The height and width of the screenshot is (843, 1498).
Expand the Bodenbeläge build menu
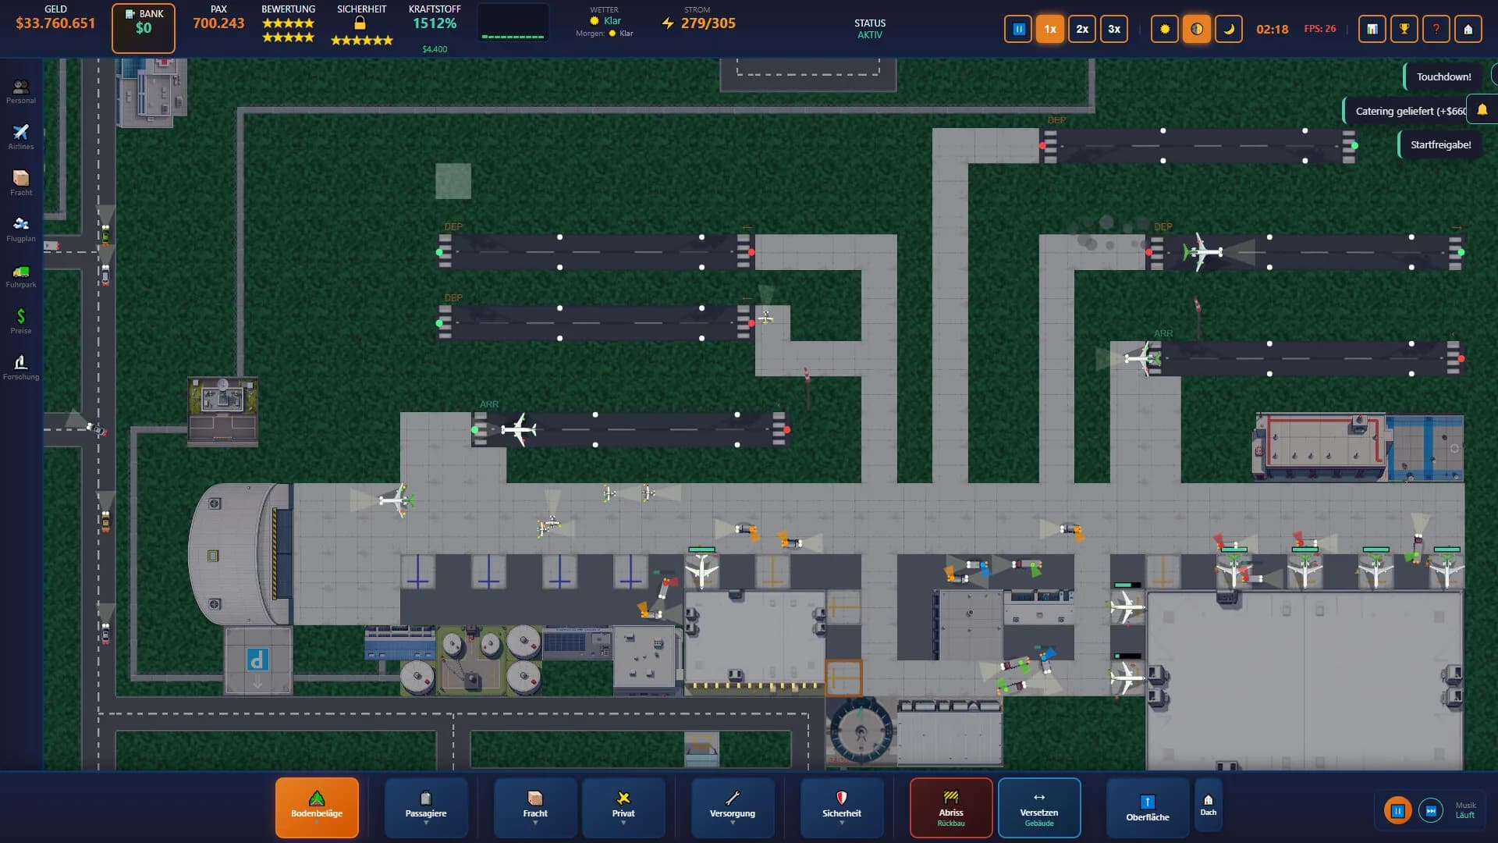point(317,807)
